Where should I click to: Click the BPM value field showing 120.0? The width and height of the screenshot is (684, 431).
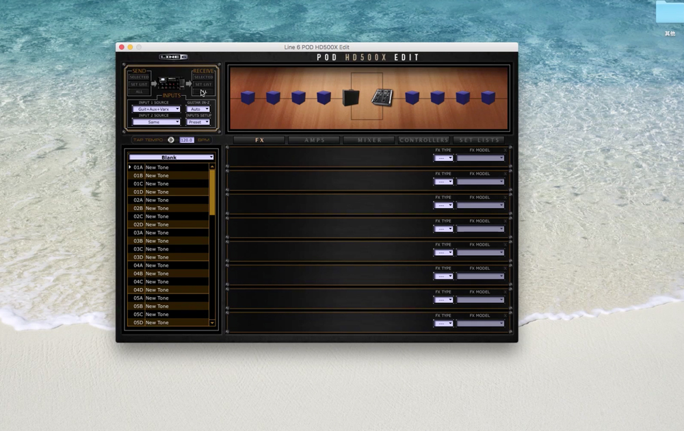point(186,140)
